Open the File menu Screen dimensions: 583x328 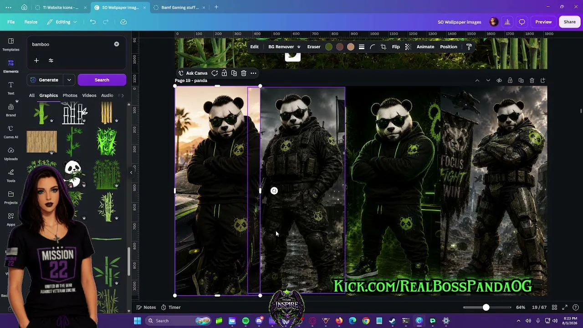click(x=11, y=22)
